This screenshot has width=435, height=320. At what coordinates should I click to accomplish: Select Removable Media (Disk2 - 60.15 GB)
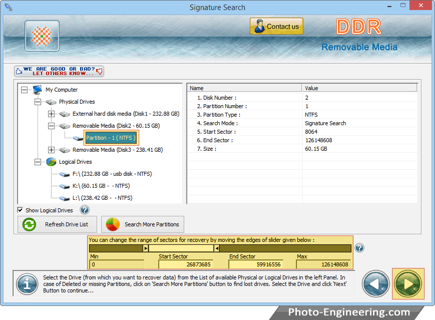click(116, 126)
